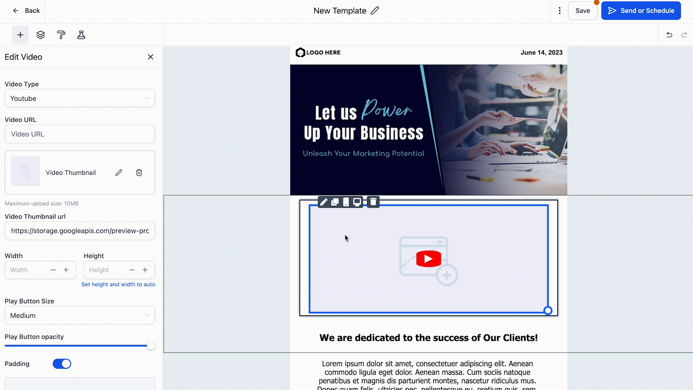Toggle mobile visibility on block toolbar
Viewport: 693px width, 390px height.
[346, 202]
